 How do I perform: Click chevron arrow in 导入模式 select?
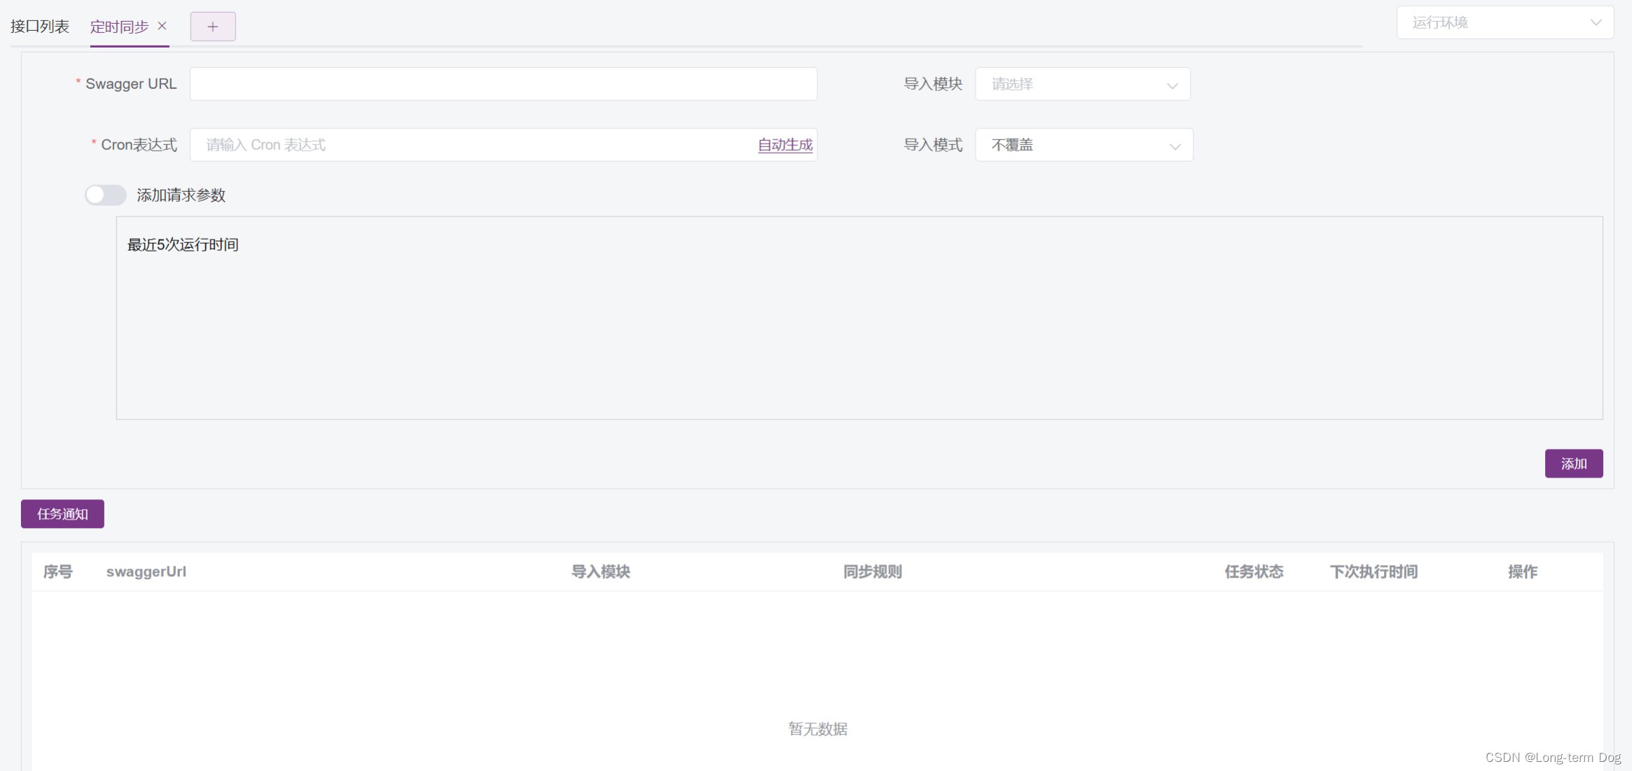[x=1175, y=146]
